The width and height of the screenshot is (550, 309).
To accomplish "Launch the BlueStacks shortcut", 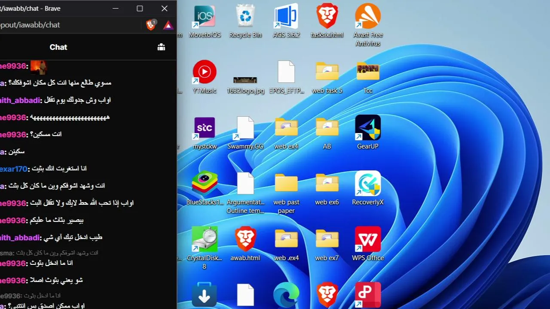I will [205, 189].
